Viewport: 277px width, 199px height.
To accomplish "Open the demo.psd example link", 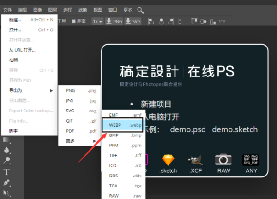I will pos(187,129).
